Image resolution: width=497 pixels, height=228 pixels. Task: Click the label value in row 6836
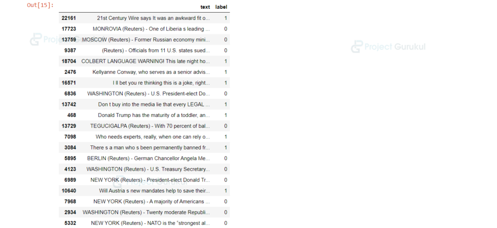tap(226, 94)
